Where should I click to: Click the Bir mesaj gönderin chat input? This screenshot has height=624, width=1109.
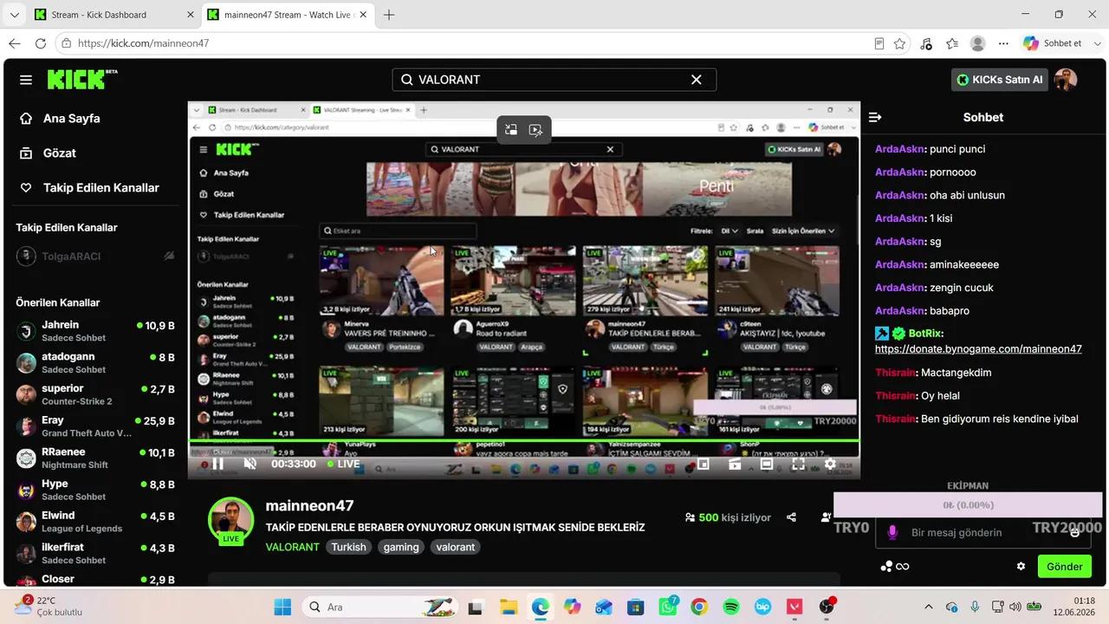pyautogui.click(x=982, y=532)
